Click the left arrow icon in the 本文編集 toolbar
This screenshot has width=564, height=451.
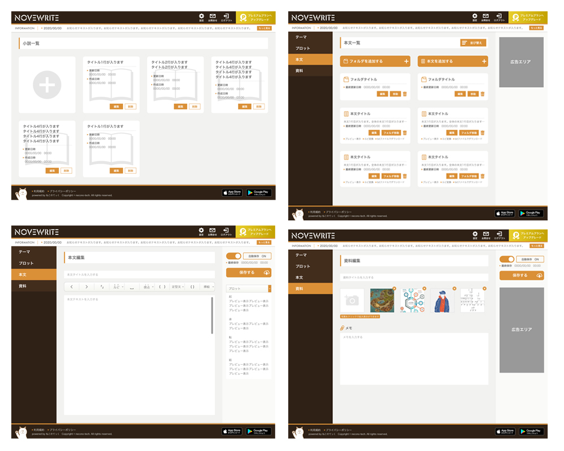(72, 287)
